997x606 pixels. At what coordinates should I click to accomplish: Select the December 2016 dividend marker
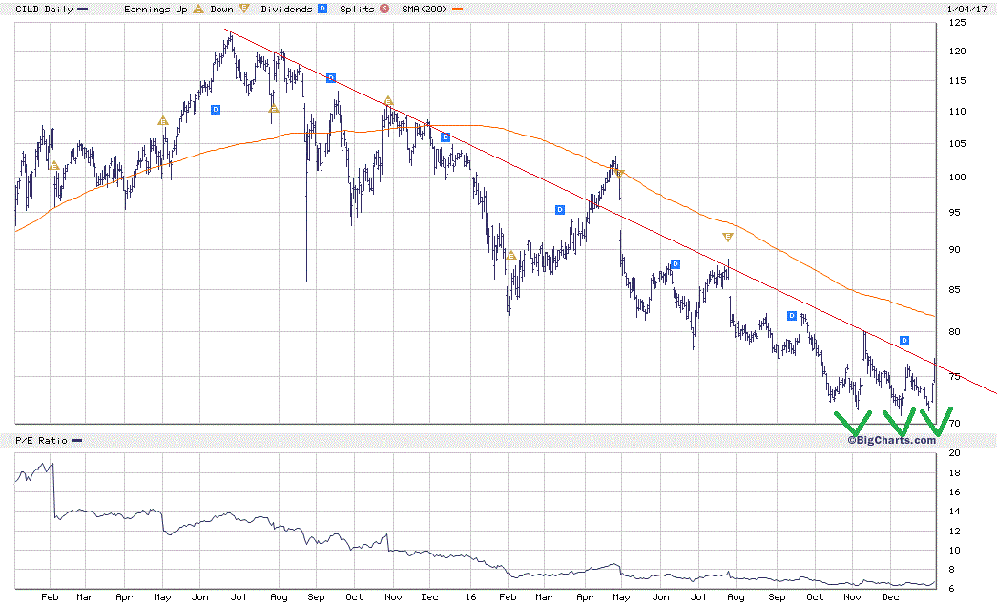(904, 341)
